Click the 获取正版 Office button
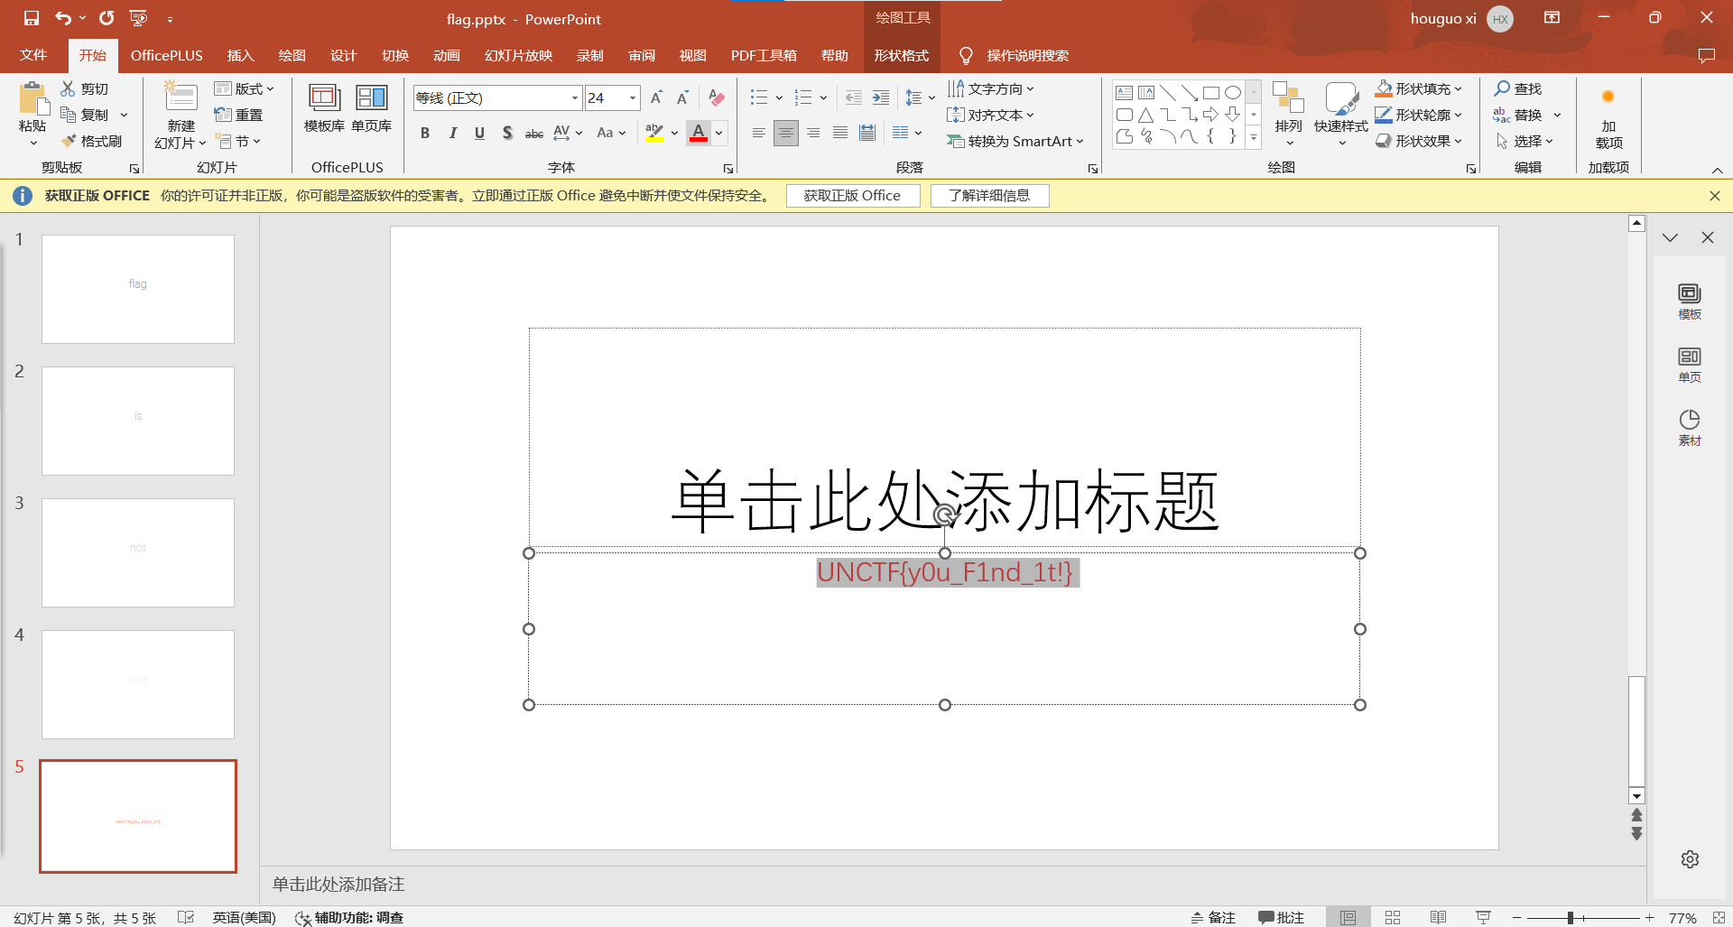This screenshot has height=927, width=1733. 853,196
